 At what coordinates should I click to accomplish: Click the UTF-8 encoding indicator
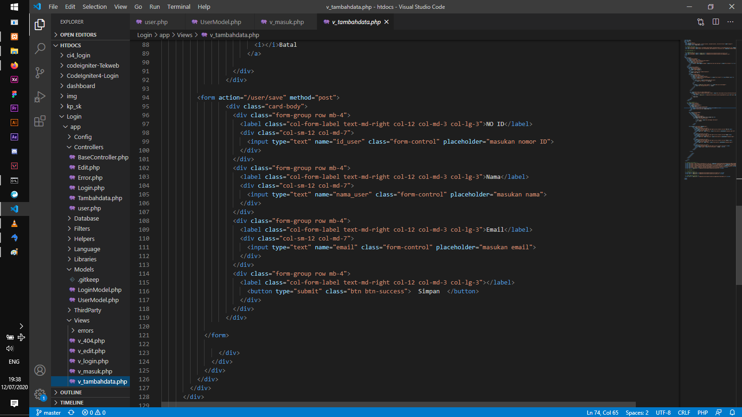[x=663, y=412]
